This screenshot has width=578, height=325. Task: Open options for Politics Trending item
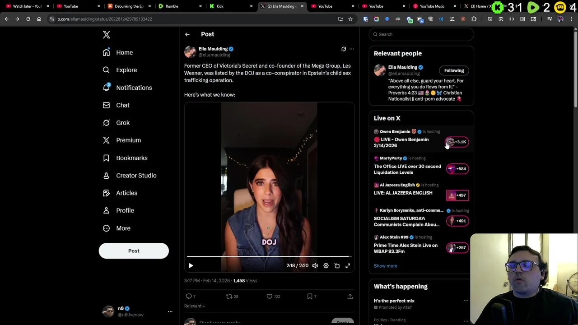click(x=466, y=320)
